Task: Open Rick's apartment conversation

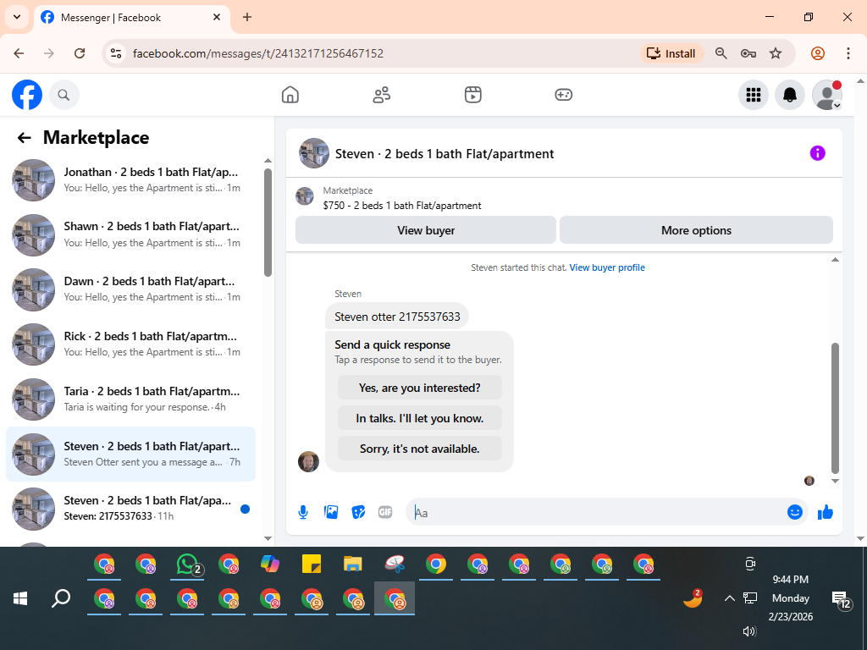Action: click(x=130, y=344)
